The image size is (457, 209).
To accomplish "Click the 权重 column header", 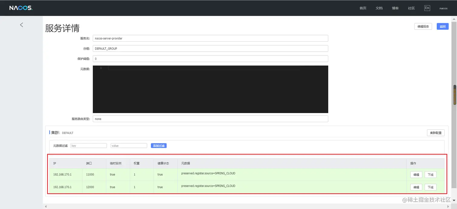I will click(x=137, y=163).
